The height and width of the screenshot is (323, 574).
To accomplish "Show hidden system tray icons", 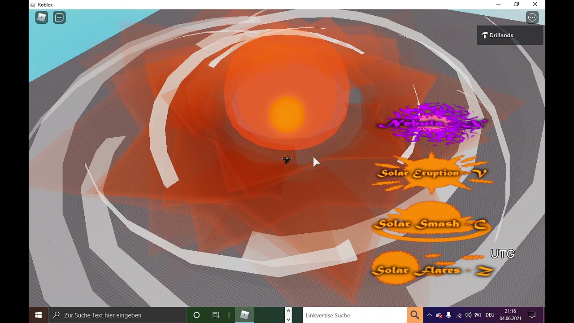I will (x=429, y=315).
